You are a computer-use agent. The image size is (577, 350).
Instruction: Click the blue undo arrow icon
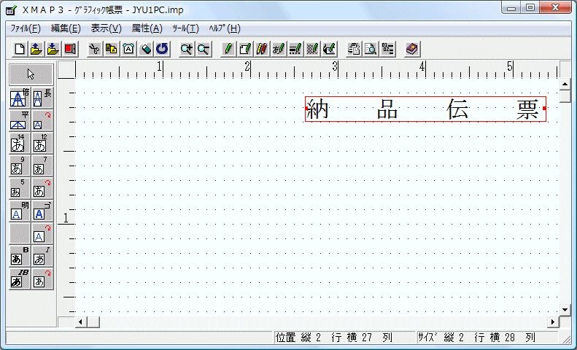tap(162, 49)
